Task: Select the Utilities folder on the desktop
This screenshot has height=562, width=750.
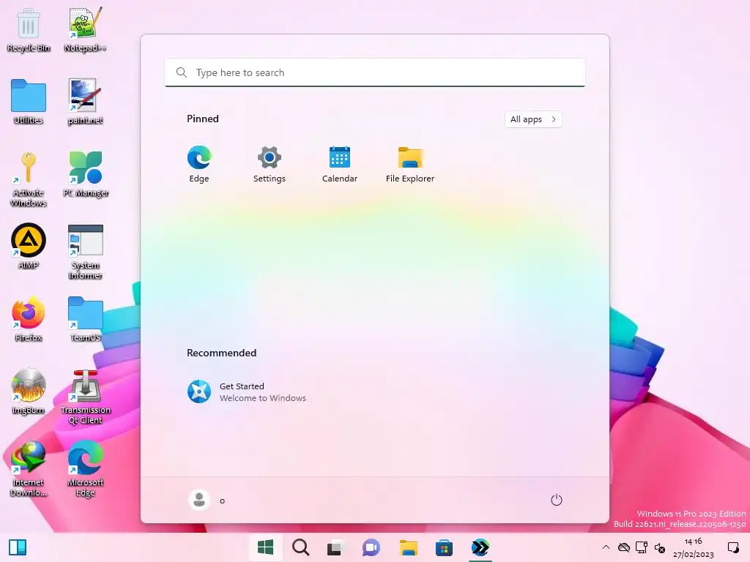Action: [x=29, y=102]
